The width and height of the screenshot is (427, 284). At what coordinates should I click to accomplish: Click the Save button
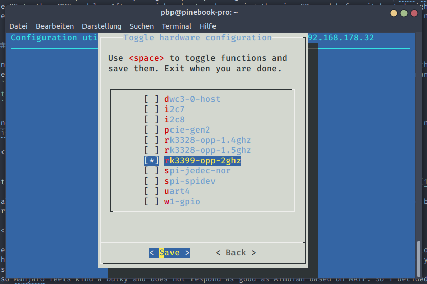pos(169,253)
